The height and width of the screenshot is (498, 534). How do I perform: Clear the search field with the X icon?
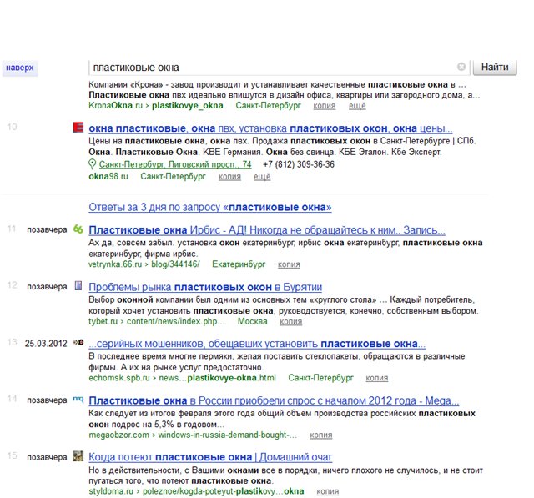click(x=461, y=67)
